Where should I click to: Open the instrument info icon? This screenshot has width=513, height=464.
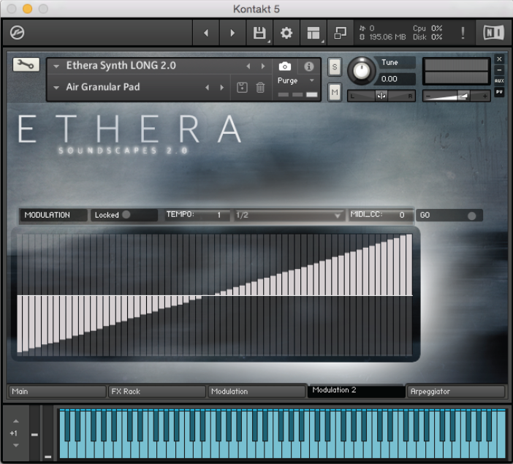[308, 66]
